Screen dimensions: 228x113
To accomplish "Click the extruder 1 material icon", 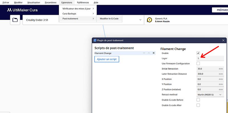I will (x=149, y=20).
